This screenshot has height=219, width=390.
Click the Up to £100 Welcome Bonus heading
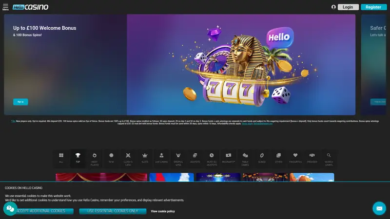(x=45, y=28)
